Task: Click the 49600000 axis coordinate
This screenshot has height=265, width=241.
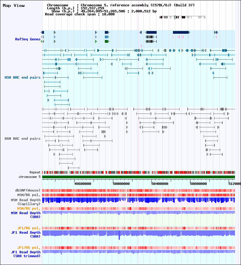Action: (83, 184)
